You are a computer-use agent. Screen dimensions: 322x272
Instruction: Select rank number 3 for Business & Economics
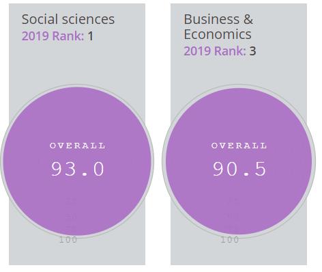252,51
